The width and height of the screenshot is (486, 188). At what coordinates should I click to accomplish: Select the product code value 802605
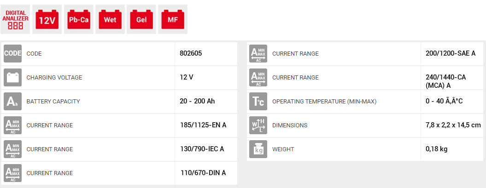coord(191,53)
